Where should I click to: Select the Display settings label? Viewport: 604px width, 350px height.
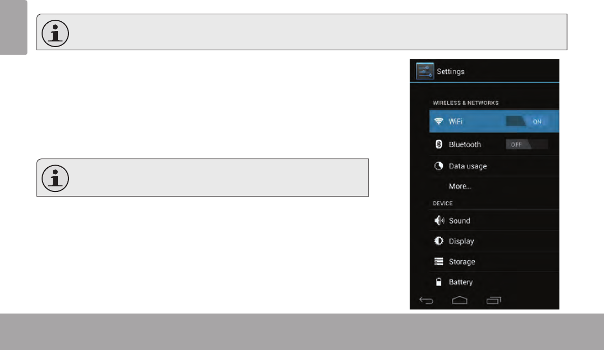tap(461, 241)
